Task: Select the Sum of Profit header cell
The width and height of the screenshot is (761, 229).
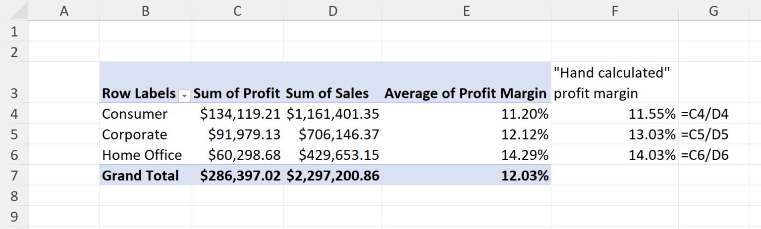Action: pyautogui.click(x=237, y=93)
